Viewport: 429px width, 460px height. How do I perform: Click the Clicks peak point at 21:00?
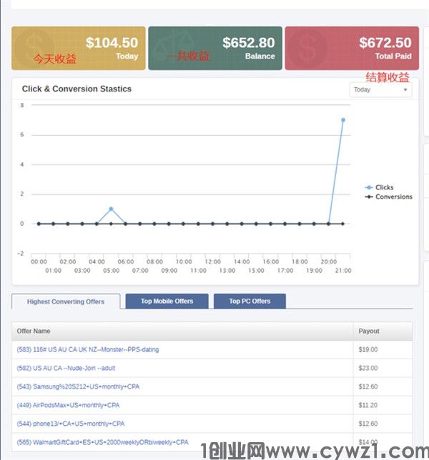click(343, 120)
